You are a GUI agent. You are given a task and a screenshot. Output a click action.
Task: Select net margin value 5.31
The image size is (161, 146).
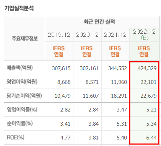(x=122, y=124)
